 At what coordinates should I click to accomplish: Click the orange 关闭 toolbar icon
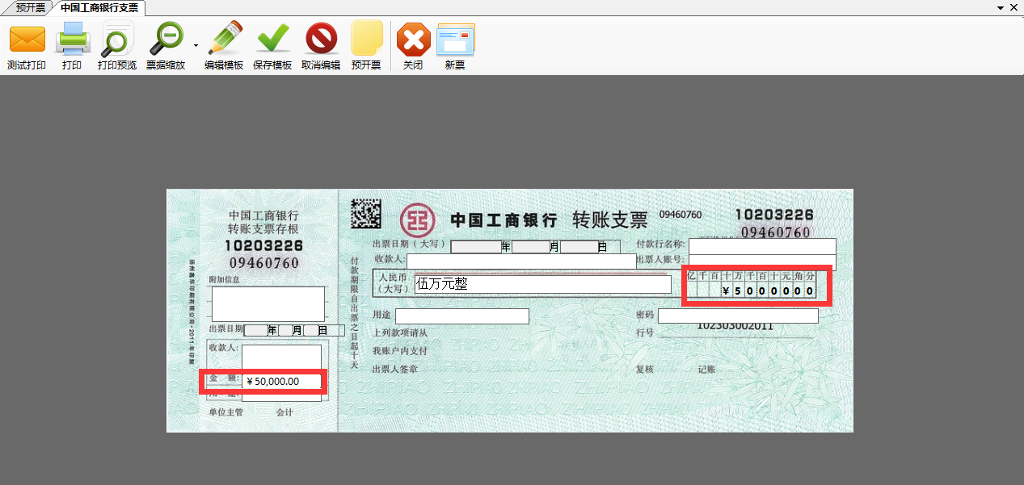413,40
